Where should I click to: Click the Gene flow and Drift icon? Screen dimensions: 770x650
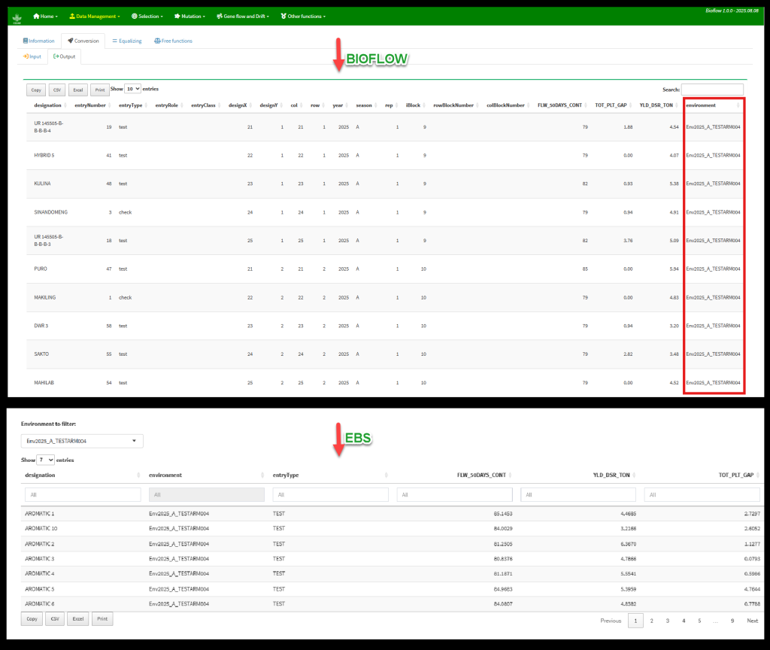[218, 16]
